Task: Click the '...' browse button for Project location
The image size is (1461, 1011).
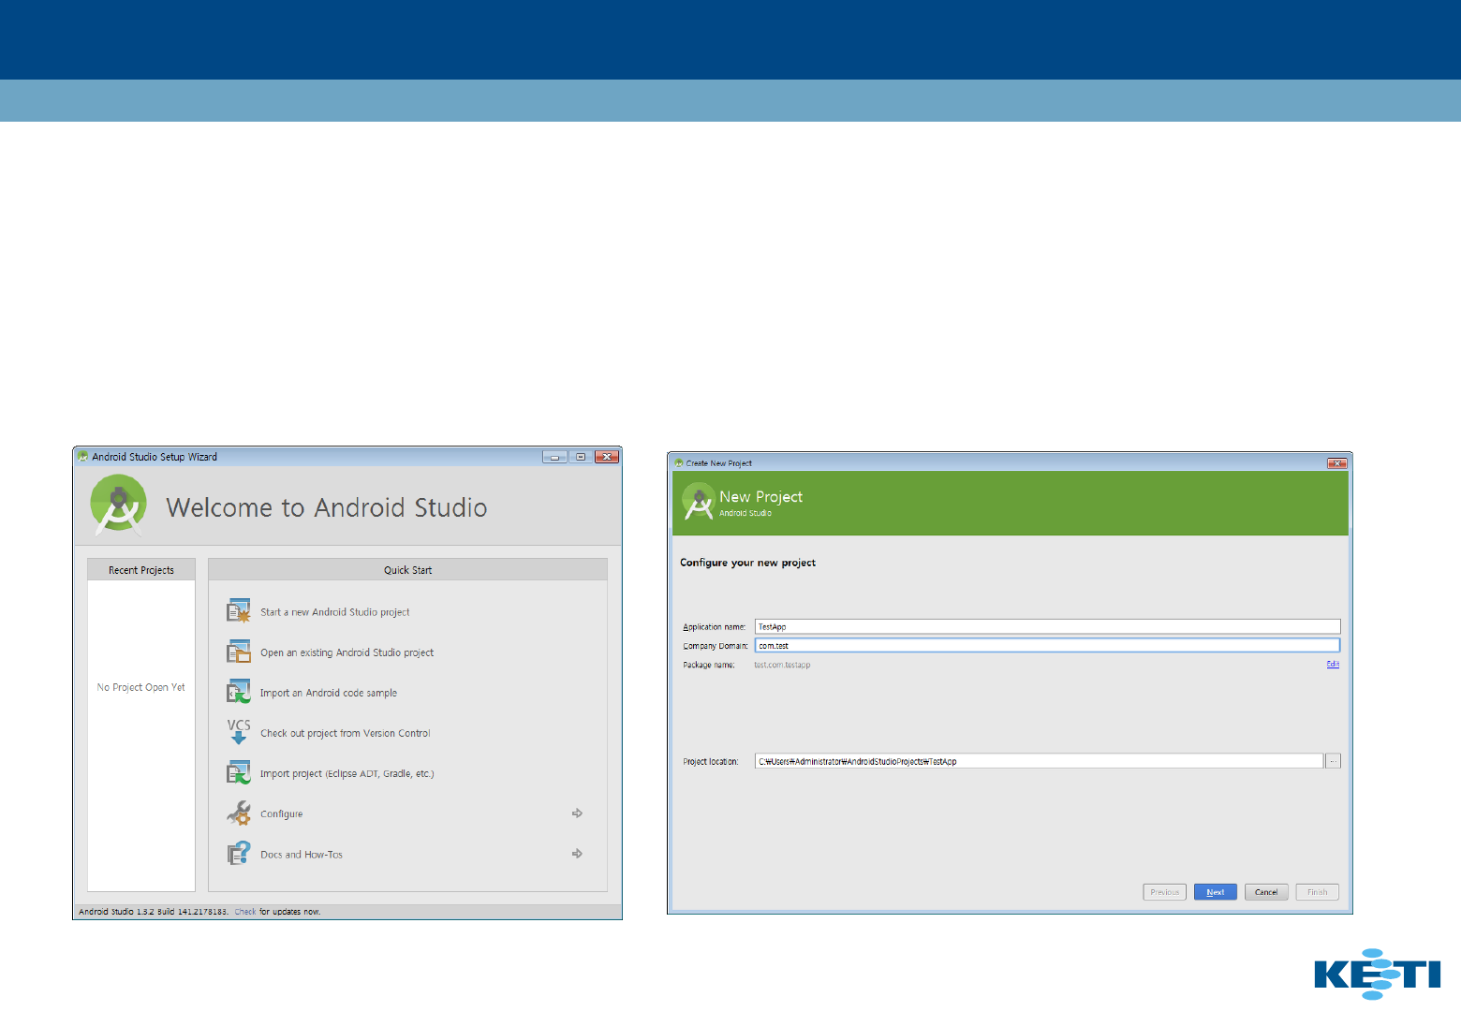Action: [x=1334, y=761]
